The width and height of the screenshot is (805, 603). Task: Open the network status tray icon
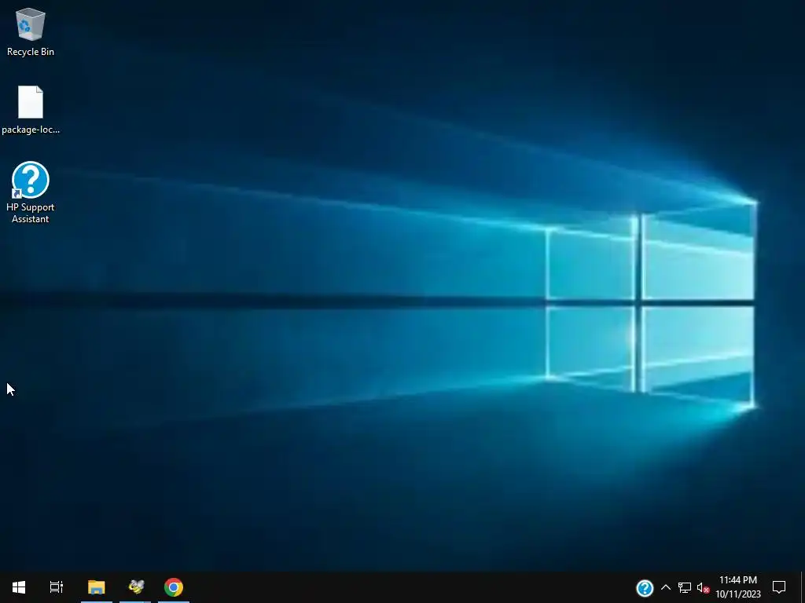[685, 587]
